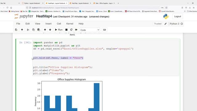
Task: Open the browser downloads icon
Action: click(190, 8)
